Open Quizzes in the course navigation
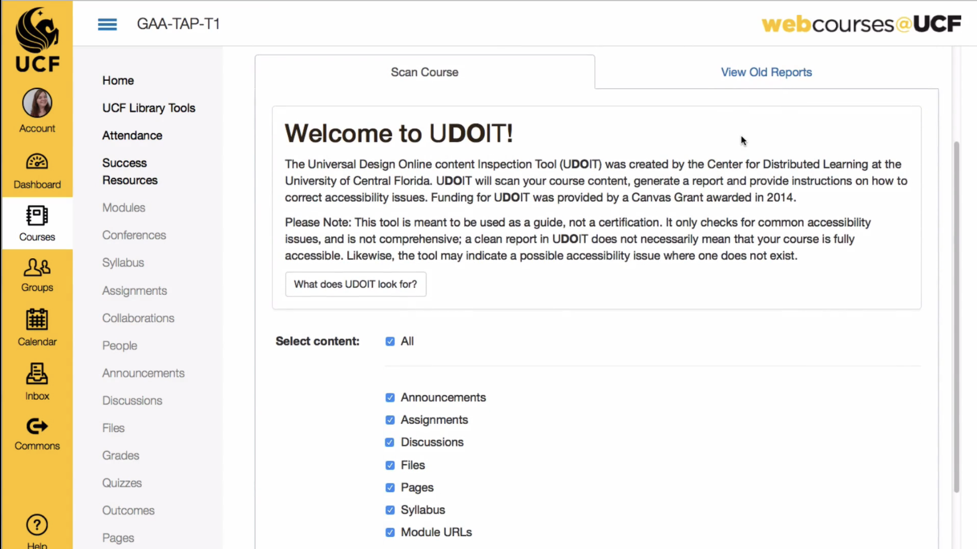 pyautogui.click(x=122, y=483)
